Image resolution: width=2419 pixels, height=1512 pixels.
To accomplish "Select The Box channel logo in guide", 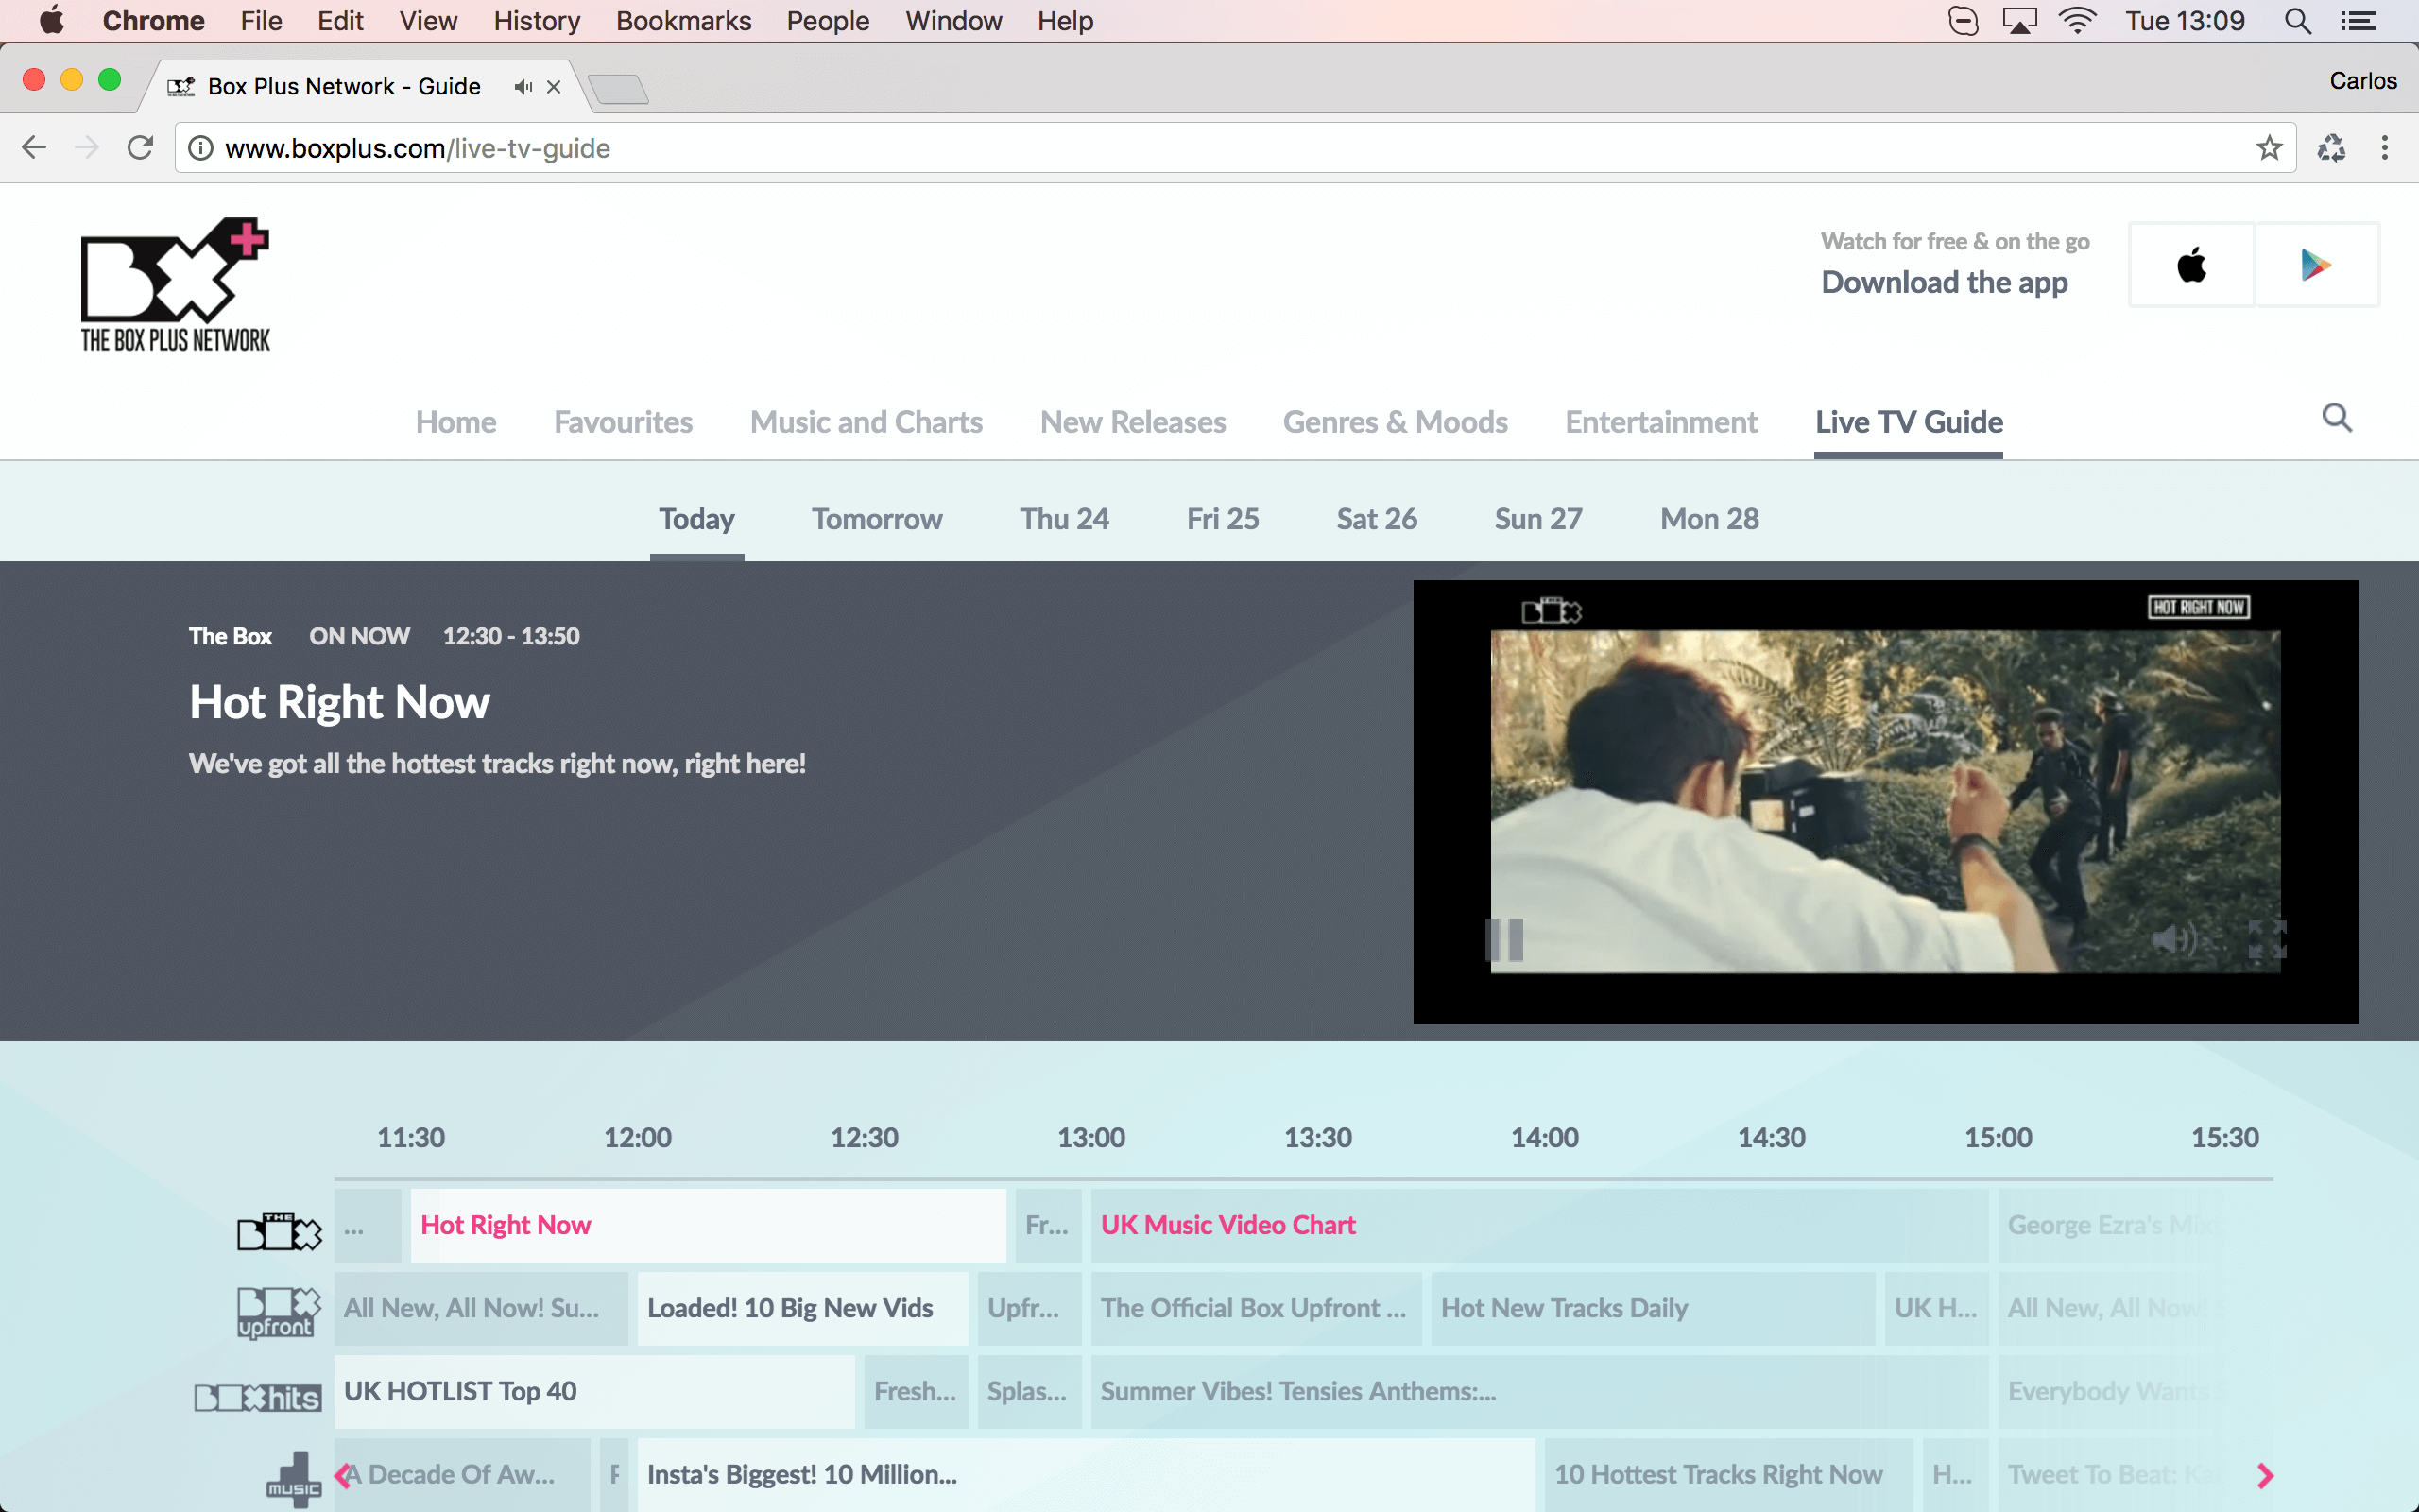I will (280, 1231).
